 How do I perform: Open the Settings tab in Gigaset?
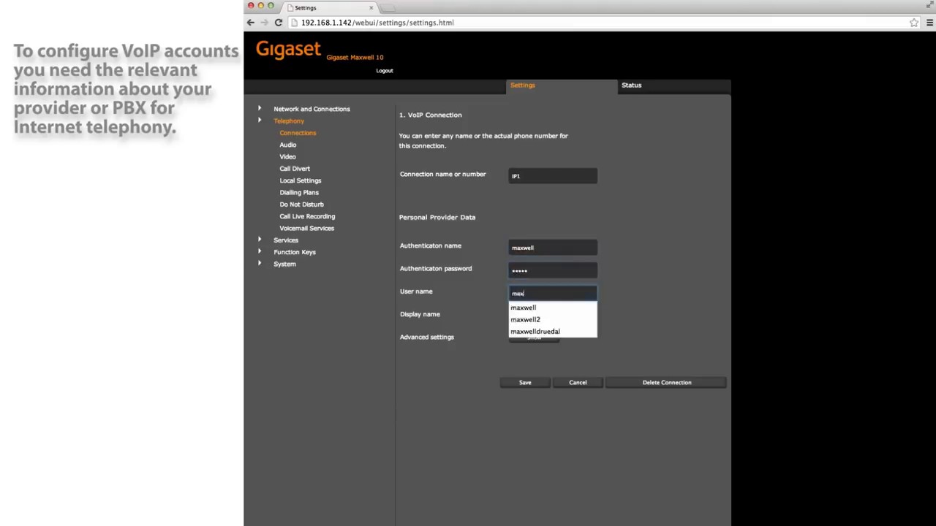click(523, 85)
